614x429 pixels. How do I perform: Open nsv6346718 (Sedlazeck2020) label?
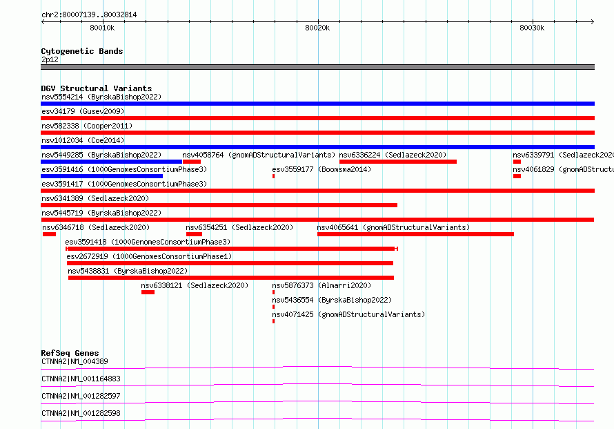click(x=96, y=227)
